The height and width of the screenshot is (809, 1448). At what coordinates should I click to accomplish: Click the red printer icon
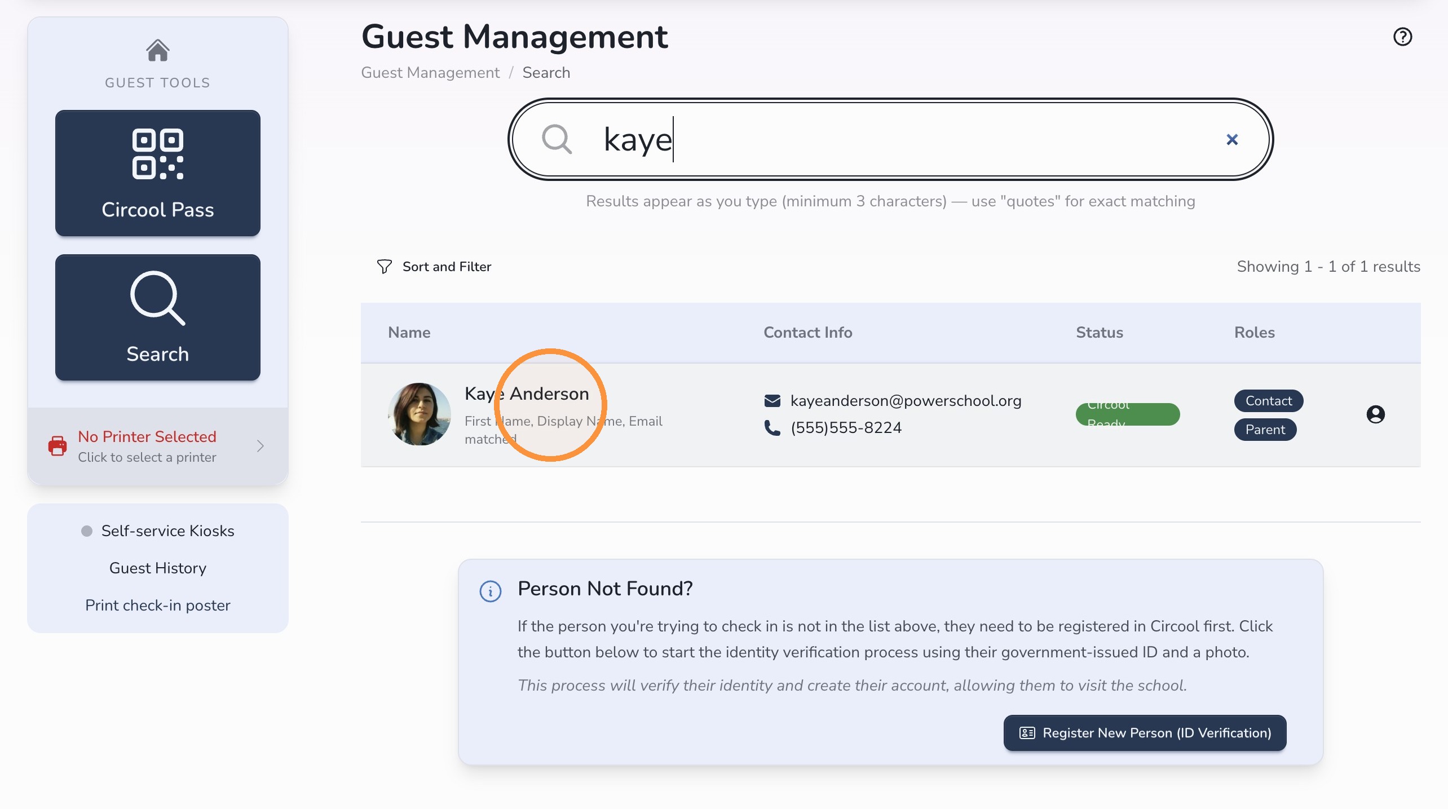(x=58, y=446)
